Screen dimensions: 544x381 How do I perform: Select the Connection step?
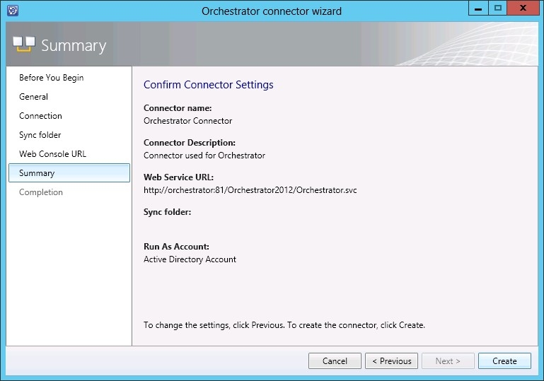point(40,116)
